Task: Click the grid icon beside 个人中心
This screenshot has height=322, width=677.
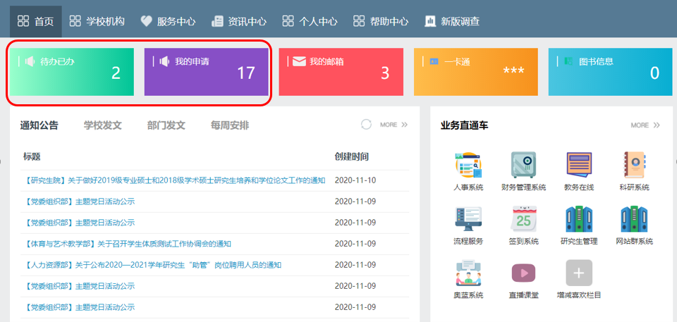Action: [x=288, y=21]
